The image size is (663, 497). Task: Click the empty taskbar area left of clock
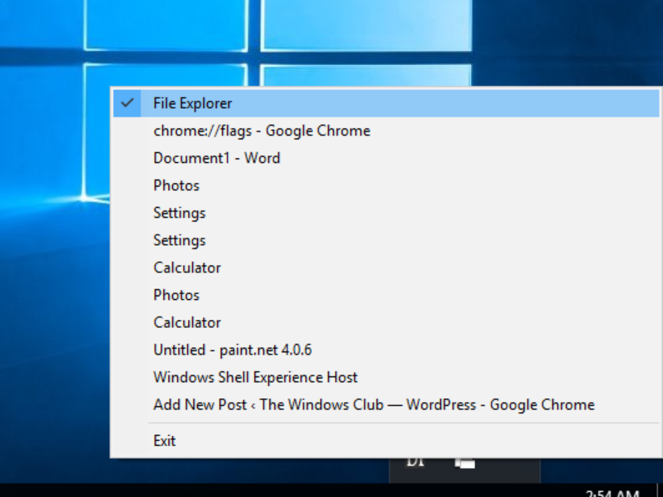[x=276, y=490]
